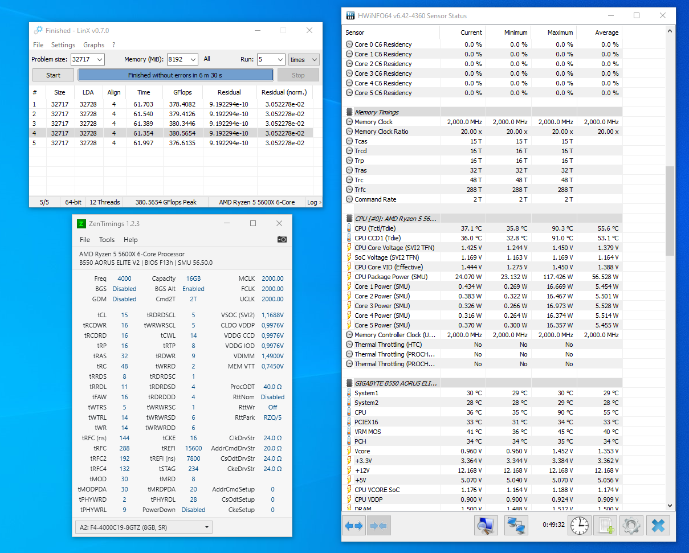Open the 'times' unit dropdown in LinX
Screen dimensions: 689x553
[x=304, y=59]
